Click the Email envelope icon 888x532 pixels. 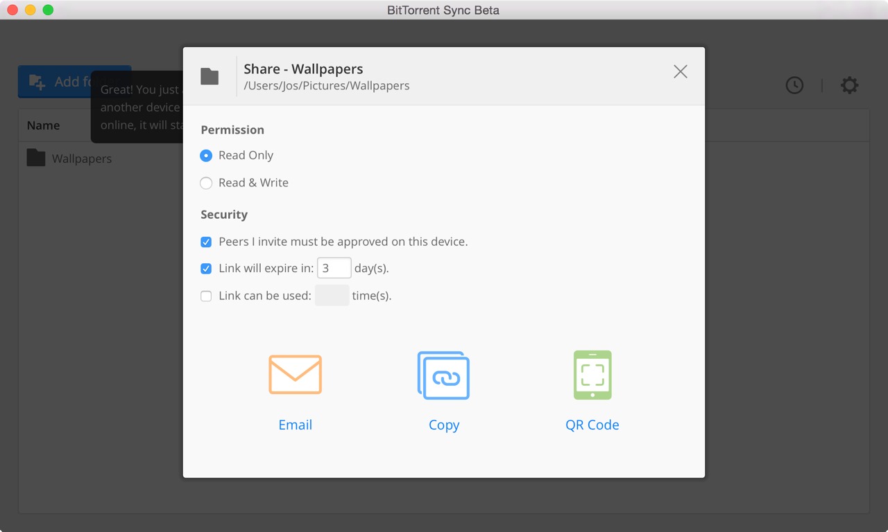[x=295, y=375]
